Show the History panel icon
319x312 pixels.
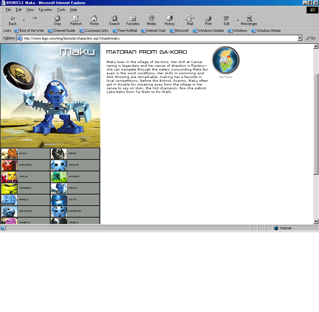click(x=169, y=18)
